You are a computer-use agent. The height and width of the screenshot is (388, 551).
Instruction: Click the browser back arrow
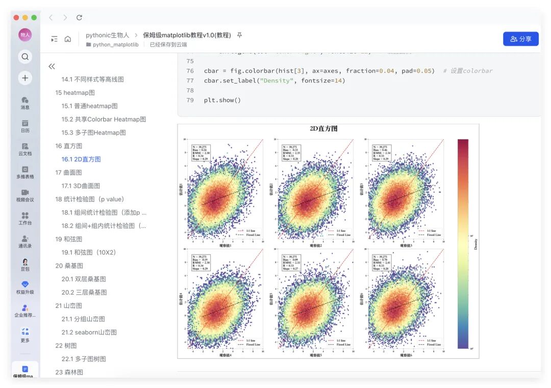tap(51, 17)
